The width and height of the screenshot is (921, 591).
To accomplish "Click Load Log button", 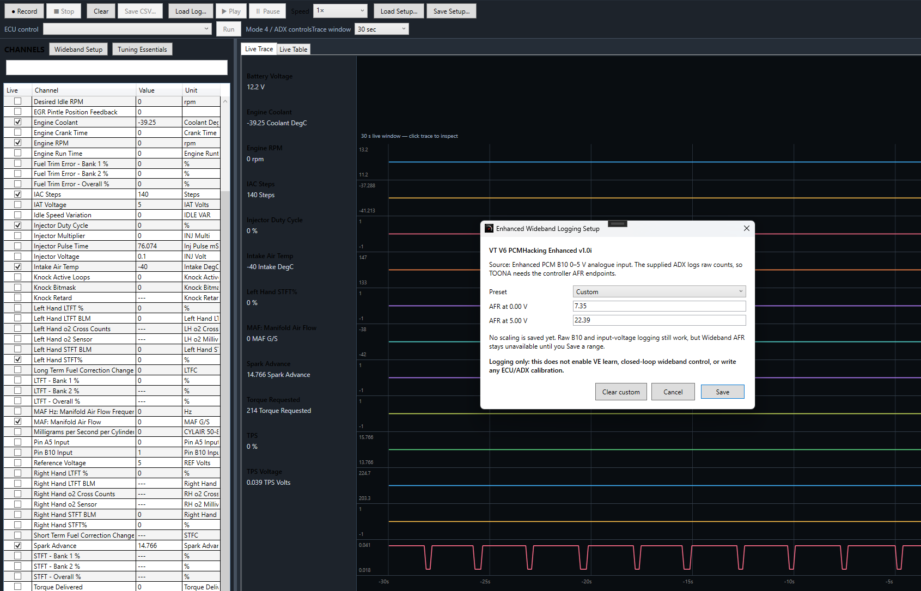I will (x=191, y=11).
